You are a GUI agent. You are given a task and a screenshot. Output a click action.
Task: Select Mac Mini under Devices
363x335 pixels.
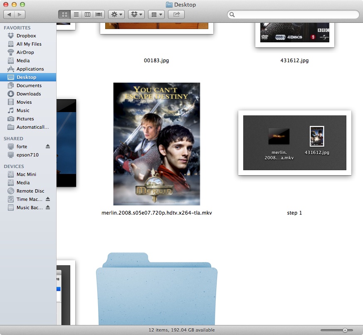(28, 174)
